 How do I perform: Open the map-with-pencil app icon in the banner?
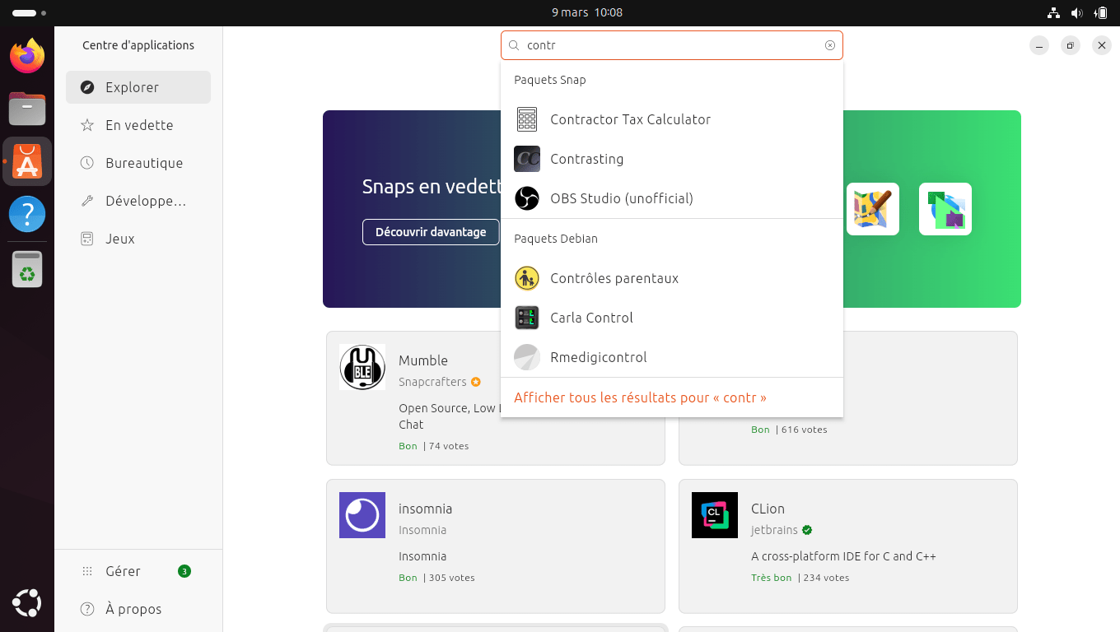(x=873, y=209)
